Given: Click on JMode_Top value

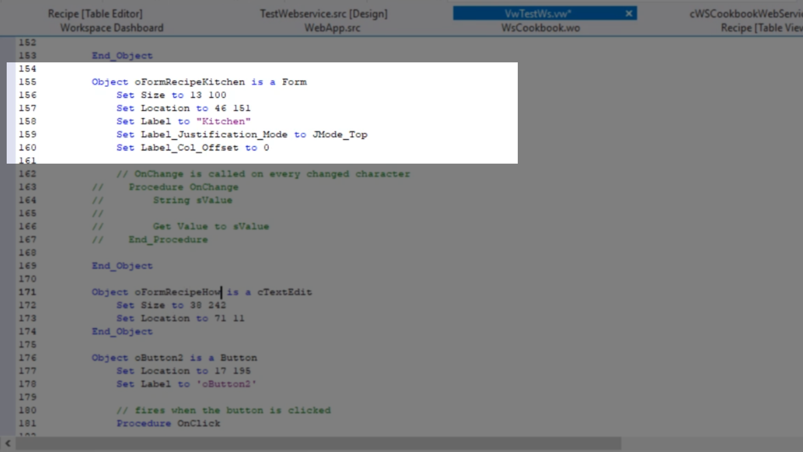Looking at the screenshot, I should point(340,135).
